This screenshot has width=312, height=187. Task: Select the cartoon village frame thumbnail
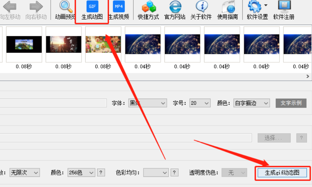point(103,44)
